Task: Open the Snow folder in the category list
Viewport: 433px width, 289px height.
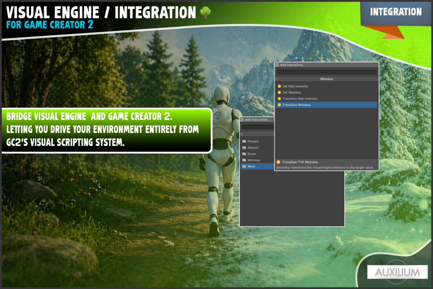Action: coord(258,154)
